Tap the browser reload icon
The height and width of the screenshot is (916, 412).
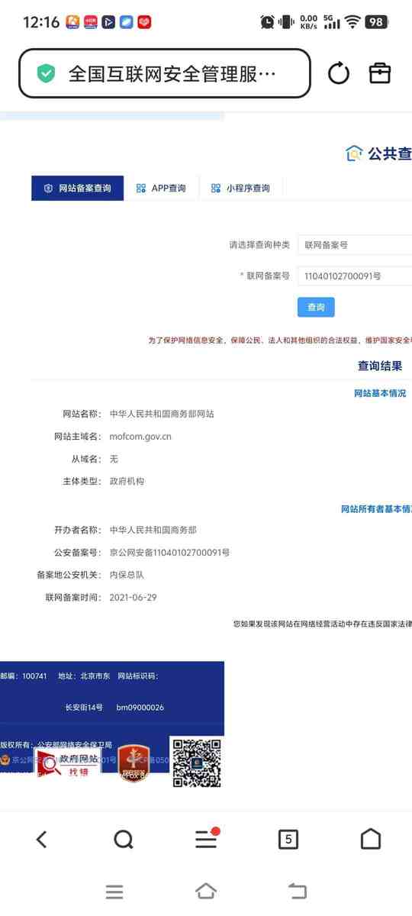tap(339, 73)
